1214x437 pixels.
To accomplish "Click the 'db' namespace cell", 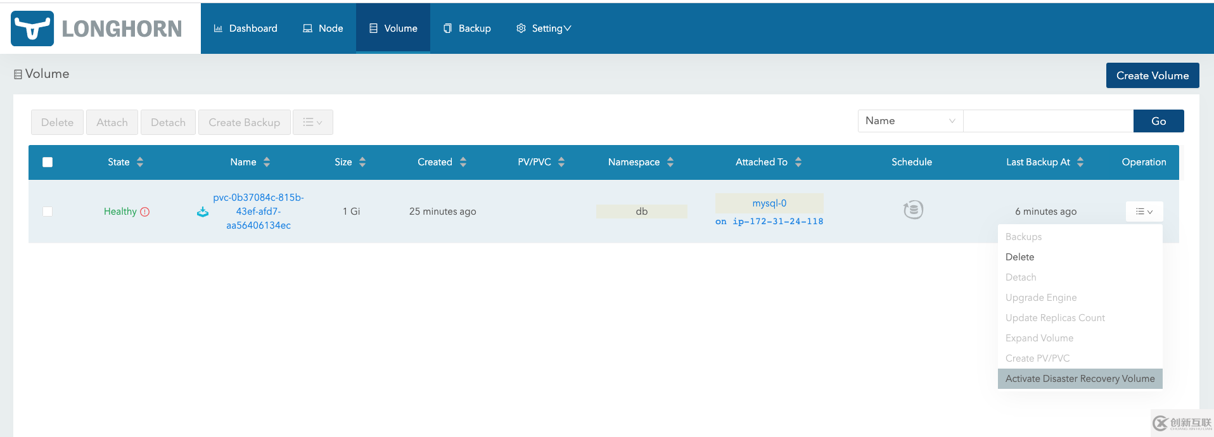I will [x=642, y=212].
